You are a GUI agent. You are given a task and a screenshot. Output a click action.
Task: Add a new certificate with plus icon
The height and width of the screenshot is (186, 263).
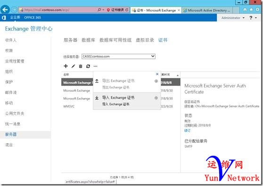coord(66,66)
